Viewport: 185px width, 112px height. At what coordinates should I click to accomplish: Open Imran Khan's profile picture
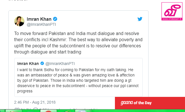click(x=19, y=21)
